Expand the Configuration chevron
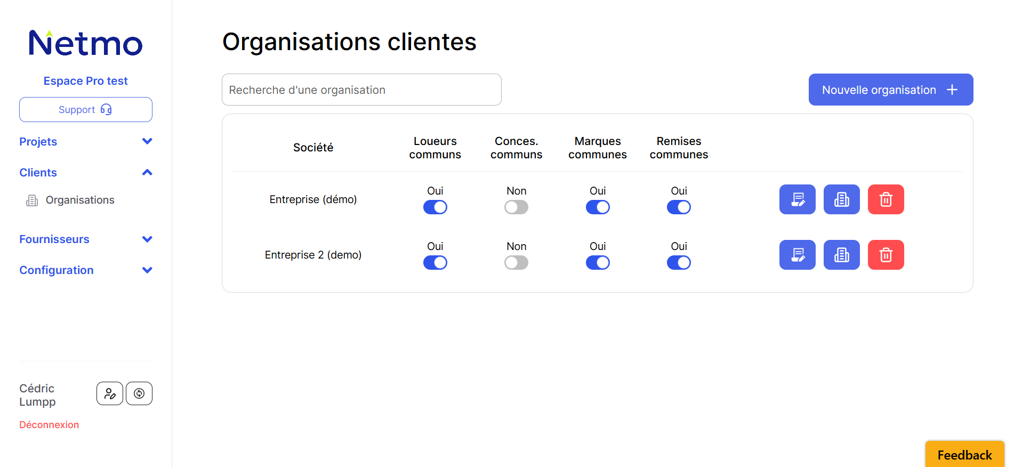The image size is (1022, 467). pyautogui.click(x=147, y=270)
